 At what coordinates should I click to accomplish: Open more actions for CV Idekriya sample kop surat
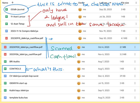(135, 76)
